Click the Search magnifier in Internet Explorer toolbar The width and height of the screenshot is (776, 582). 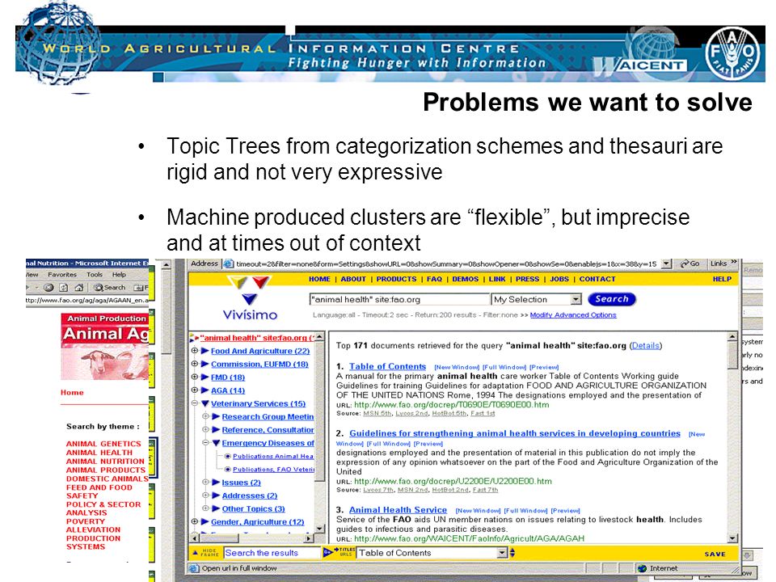coord(99,288)
